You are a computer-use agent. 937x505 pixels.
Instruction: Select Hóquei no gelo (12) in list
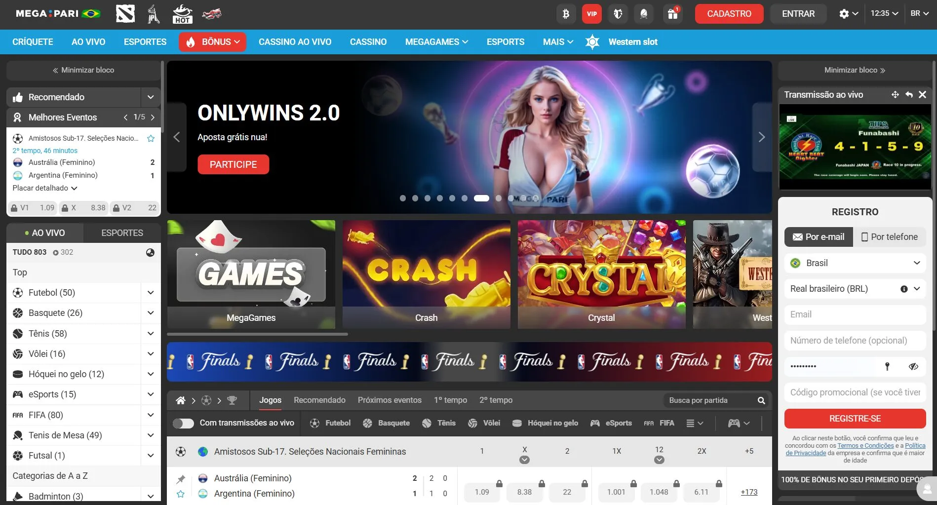click(x=66, y=374)
